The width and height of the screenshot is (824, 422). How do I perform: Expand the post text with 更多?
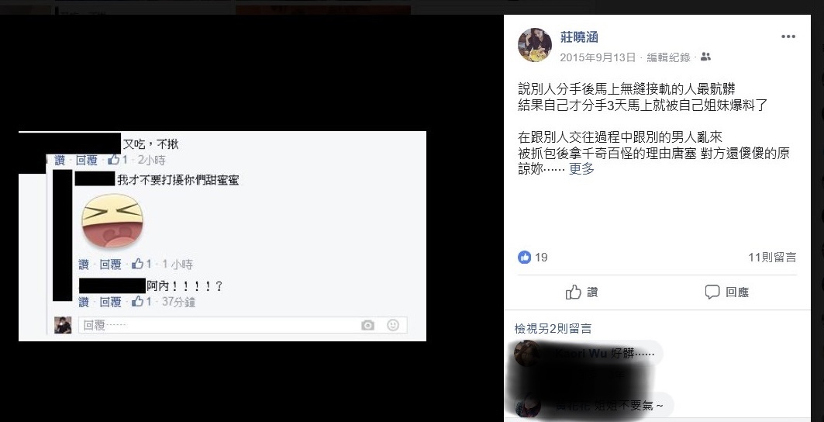(581, 169)
